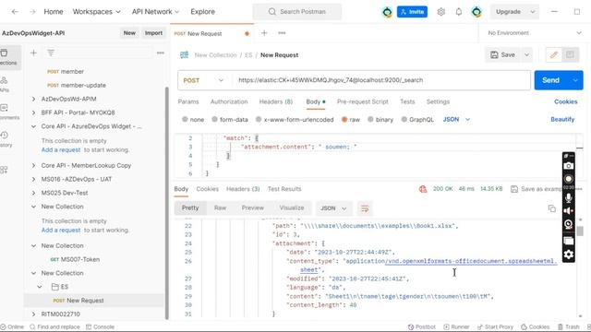Click the request URL field
This screenshot has width=591, height=332.
380,80
